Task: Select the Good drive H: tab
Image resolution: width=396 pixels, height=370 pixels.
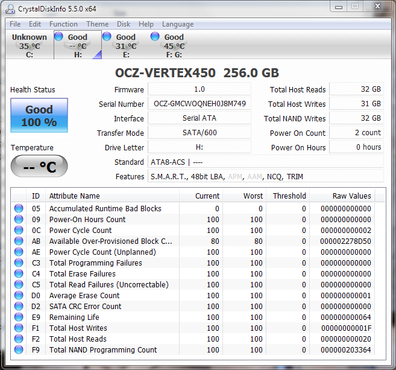Action: 78,45
